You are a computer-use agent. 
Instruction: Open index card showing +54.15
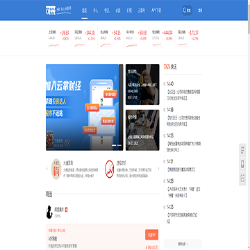pos(110,38)
